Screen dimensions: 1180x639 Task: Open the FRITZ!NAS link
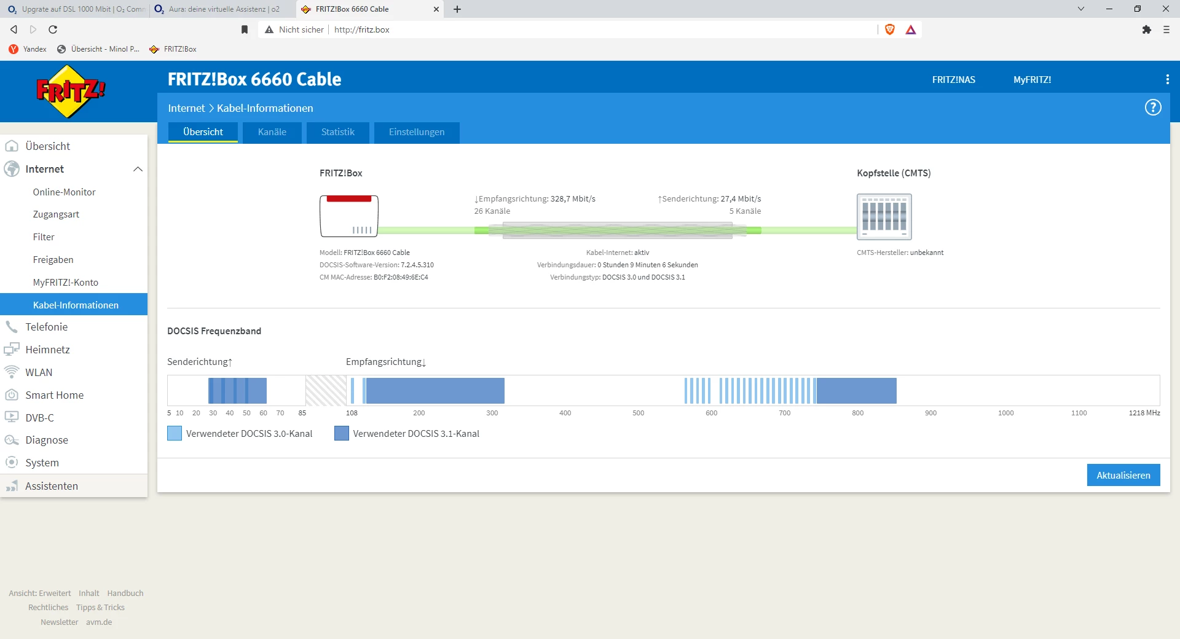(x=953, y=80)
